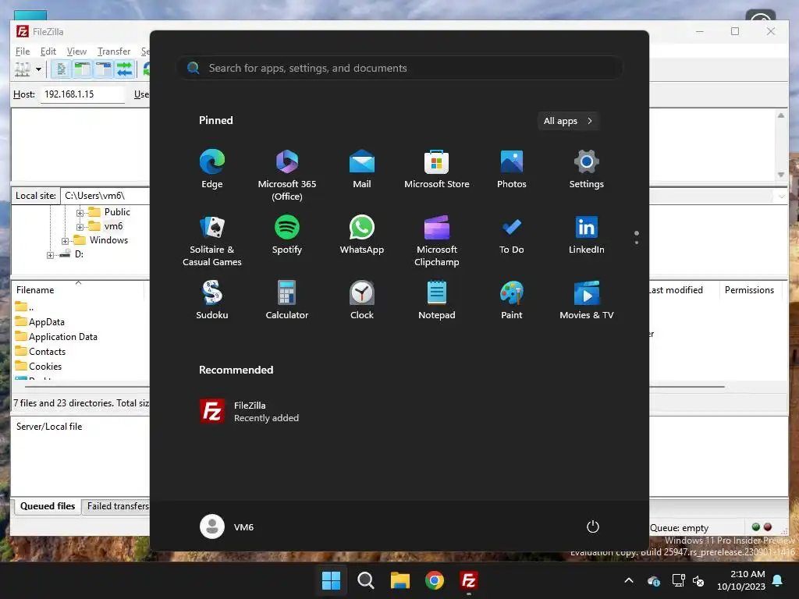Open the Photos app

click(x=512, y=169)
